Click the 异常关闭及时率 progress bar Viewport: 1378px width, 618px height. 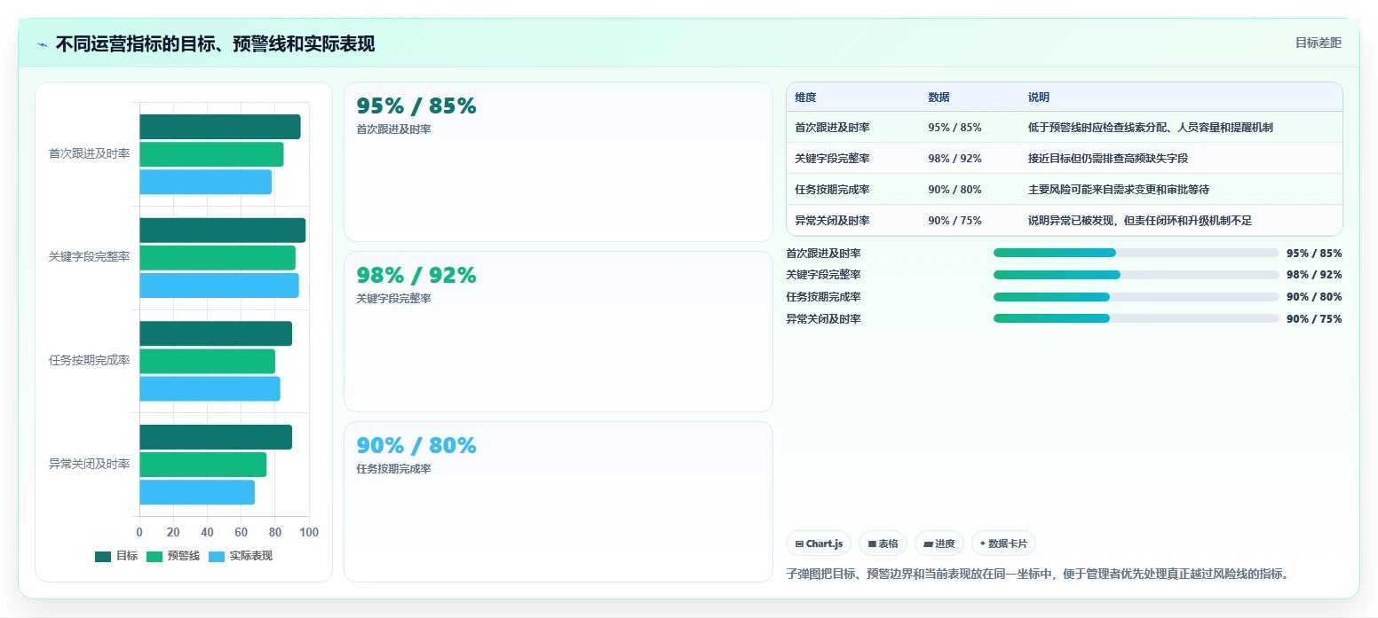click(1136, 319)
